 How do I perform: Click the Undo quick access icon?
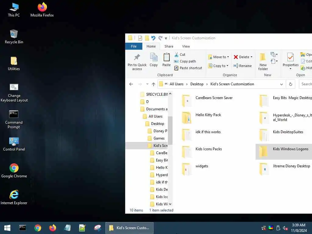153,38
